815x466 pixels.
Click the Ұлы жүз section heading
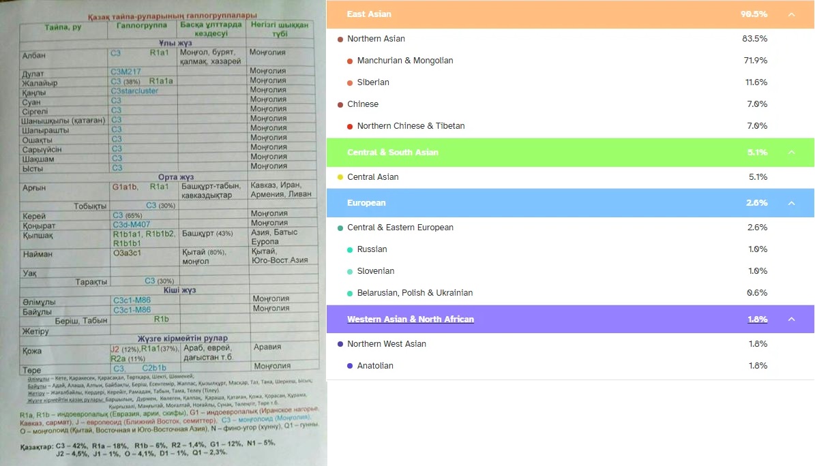pyautogui.click(x=175, y=43)
